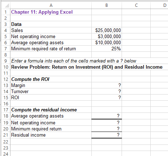Select the $3,000,000 value cell

pos(106,36)
